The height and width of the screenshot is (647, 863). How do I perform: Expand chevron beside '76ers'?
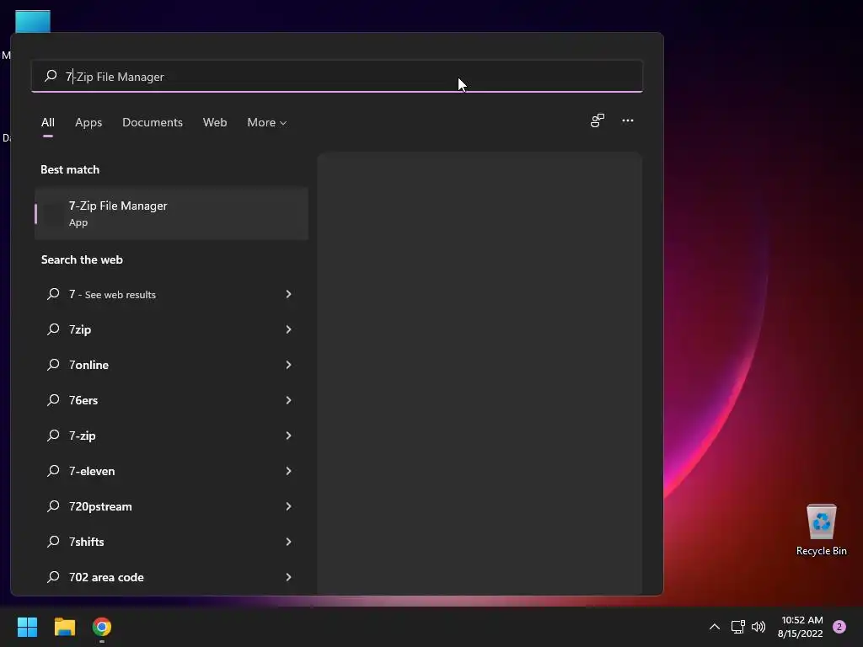pos(288,400)
